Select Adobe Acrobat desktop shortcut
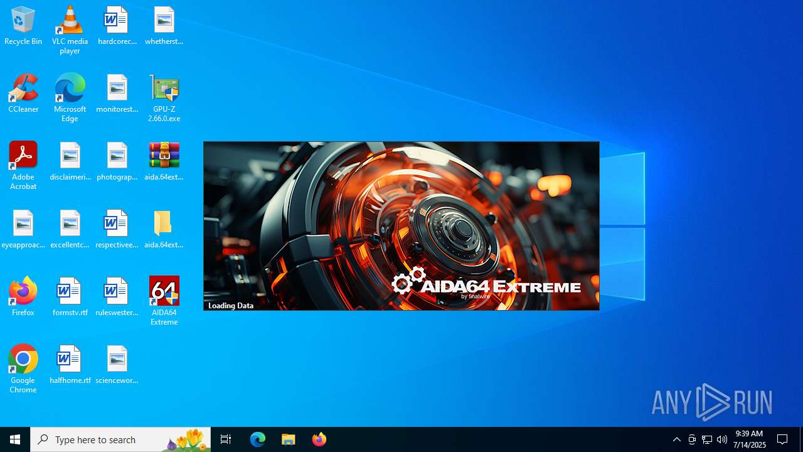This screenshot has height=452, width=803. 23,166
